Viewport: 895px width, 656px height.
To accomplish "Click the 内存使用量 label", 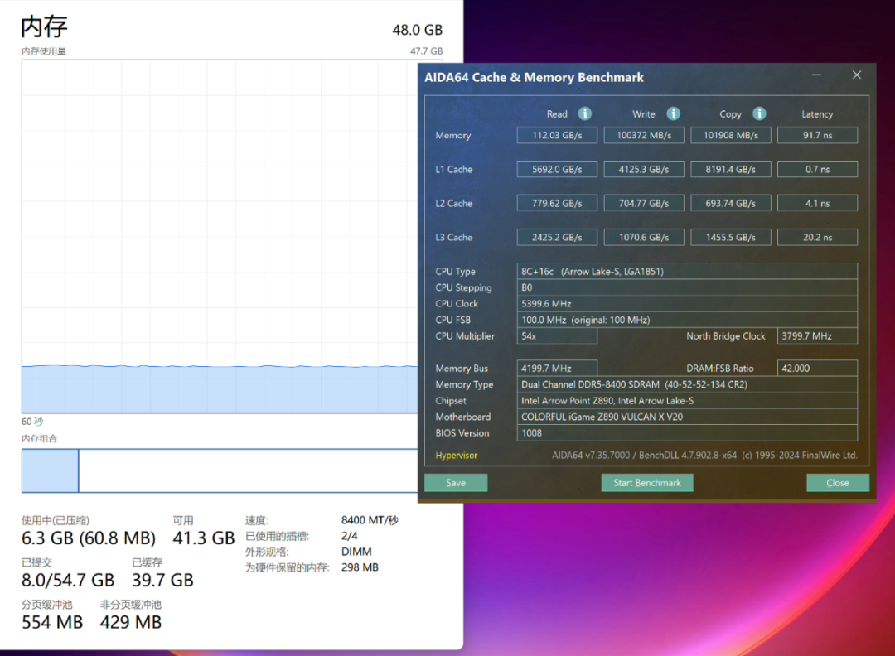I will (44, 51).
